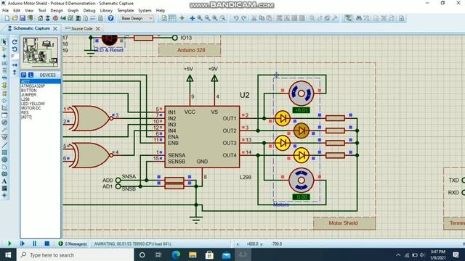Image resolution: width=465 pixels, height=261 pixels.
Task: Open library manager with L button
Action: pyautogui.click(x=31, y=75)
